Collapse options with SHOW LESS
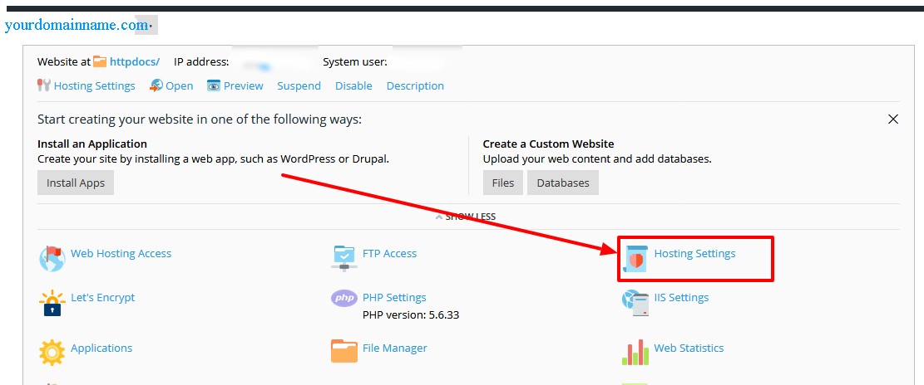 466,217
